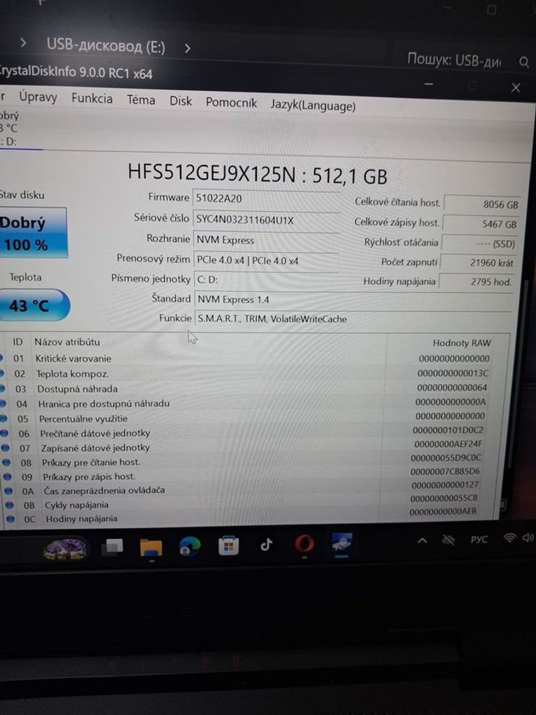The image size is (536, 715).
Task: Click the blue status dot for Cykly napájania
Action: (x=10, y=505)
